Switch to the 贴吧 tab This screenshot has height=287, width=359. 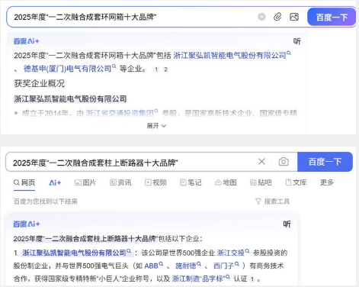[x=261, y=182]
